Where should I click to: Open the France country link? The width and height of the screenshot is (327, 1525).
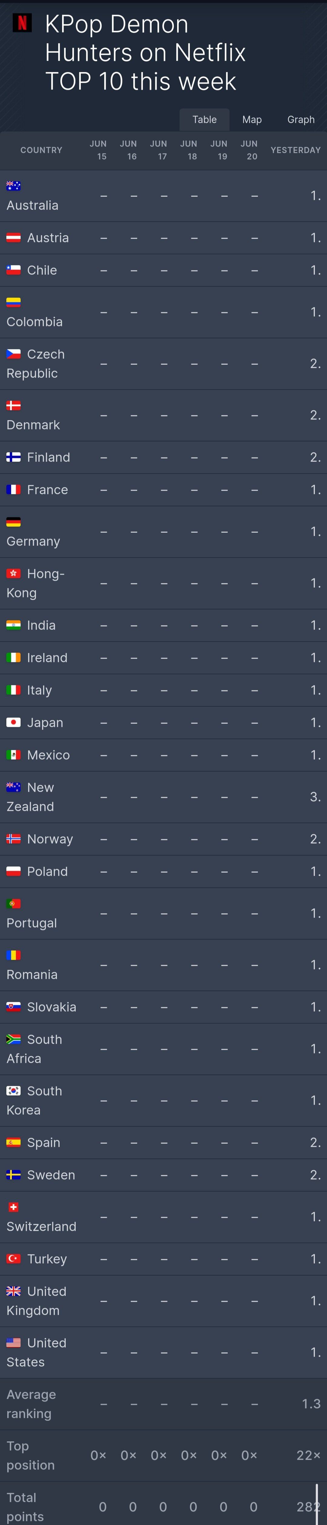tap(47, 490)
